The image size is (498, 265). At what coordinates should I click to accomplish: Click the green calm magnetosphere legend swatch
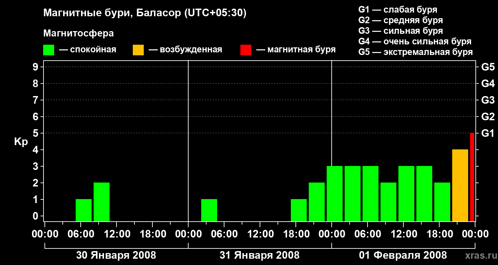click(x=48, y=50)
